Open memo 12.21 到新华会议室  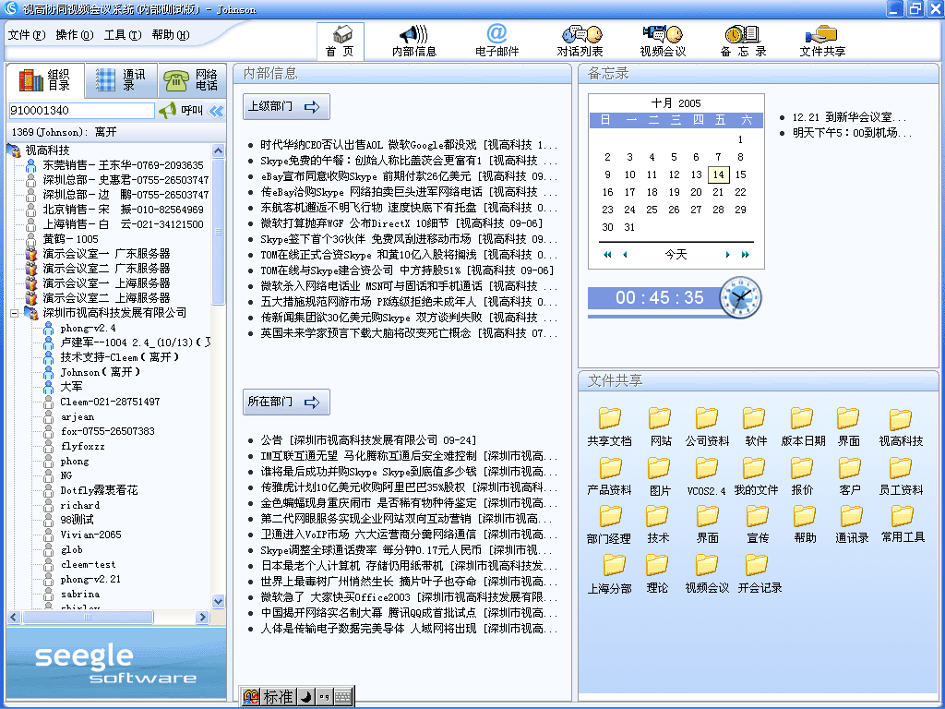tap(849, 117)
